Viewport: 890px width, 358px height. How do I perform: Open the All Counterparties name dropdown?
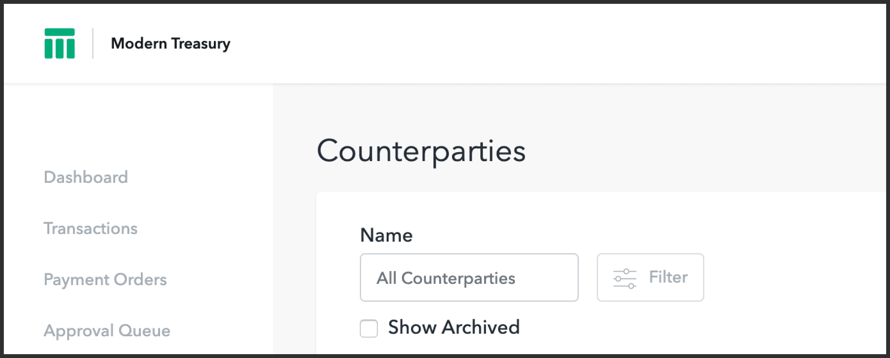(469, 278)
